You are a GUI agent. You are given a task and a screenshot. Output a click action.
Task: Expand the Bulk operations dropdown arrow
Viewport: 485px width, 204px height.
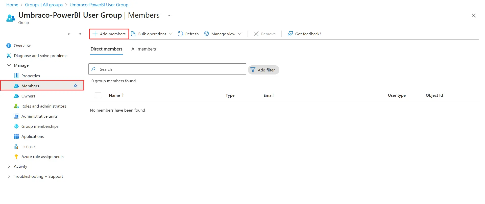[x=171, y=34]
